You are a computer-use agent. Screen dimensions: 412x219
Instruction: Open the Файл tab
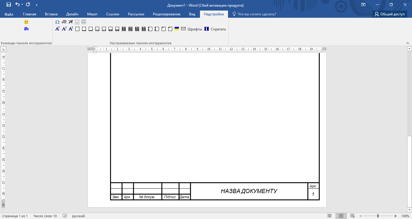coord(9,14)
